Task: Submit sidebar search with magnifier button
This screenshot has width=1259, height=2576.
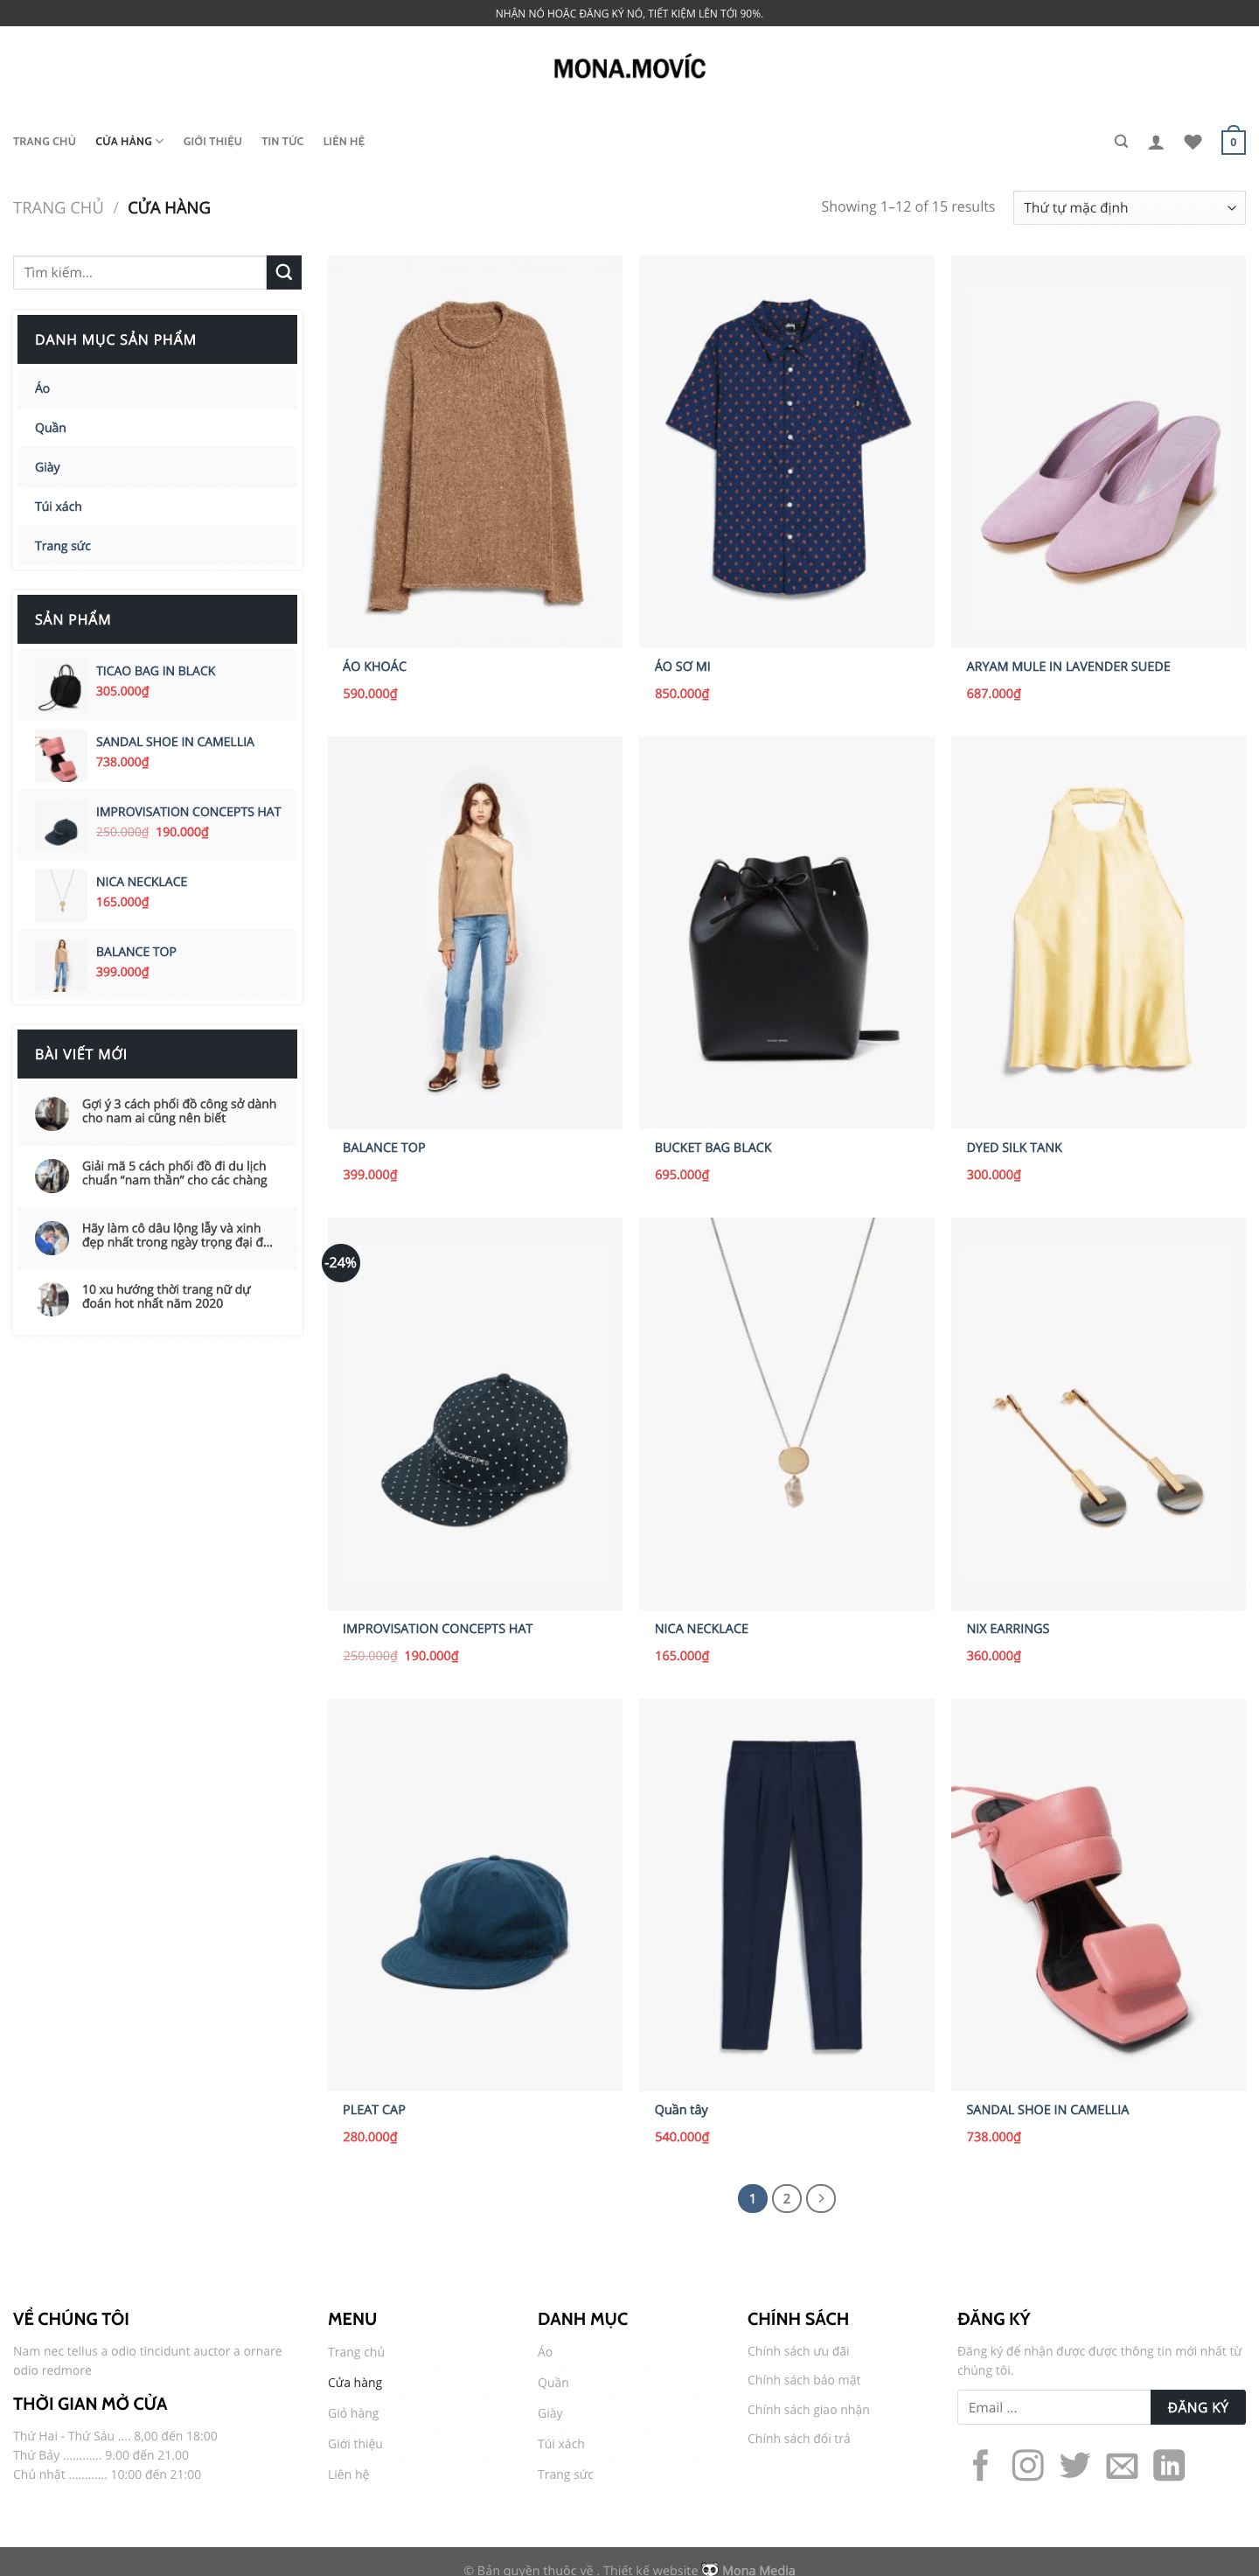Action: click(x=284, y=272)
